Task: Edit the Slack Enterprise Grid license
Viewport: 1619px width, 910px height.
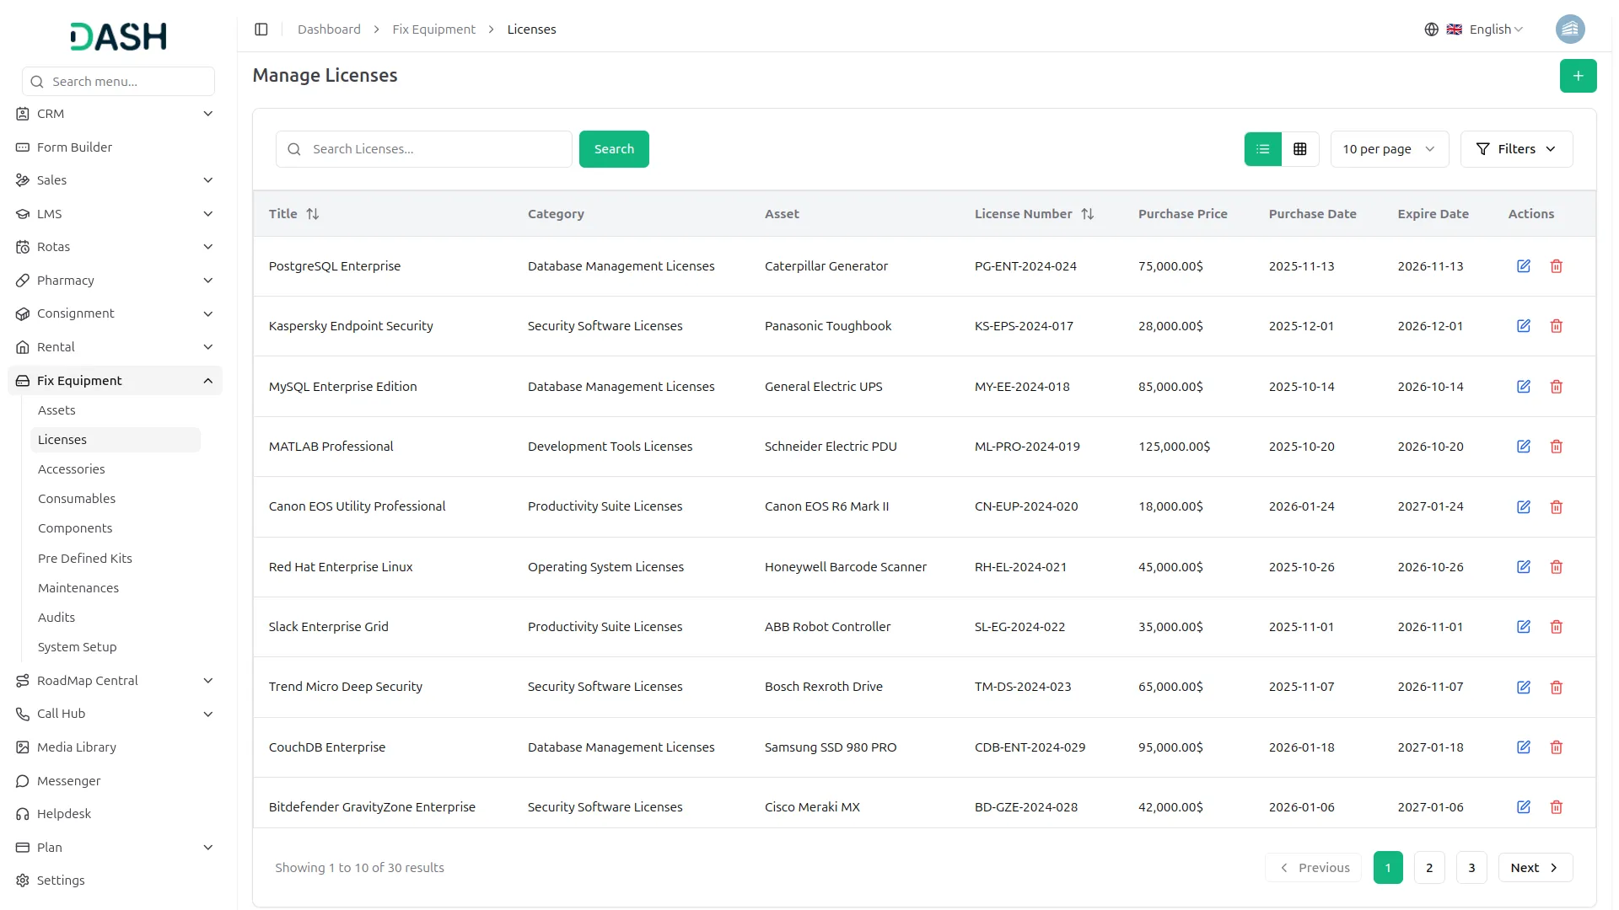Action: point(1523,627)
